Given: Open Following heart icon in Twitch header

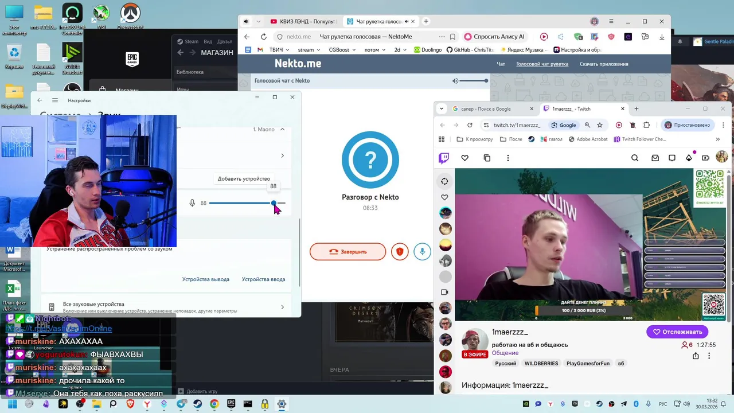Looking at the screenshot, I should coord(465,158).
